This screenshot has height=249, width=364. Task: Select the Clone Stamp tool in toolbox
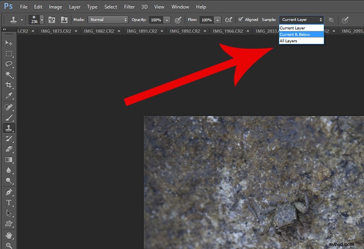click(9, 128)
